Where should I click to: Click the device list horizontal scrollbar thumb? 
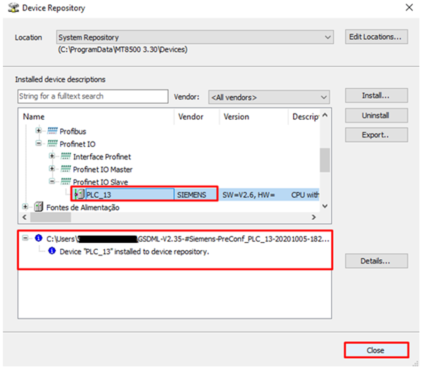tap(50, 217)
